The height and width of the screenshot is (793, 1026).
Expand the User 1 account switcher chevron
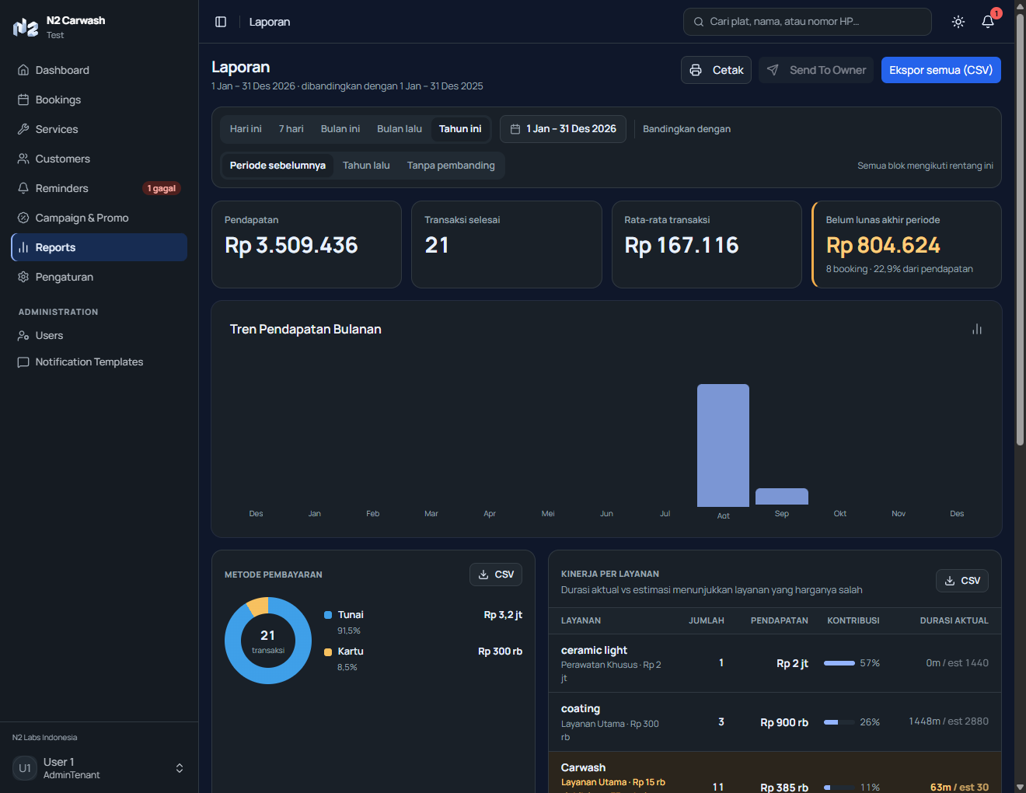(x=180, y=768)
